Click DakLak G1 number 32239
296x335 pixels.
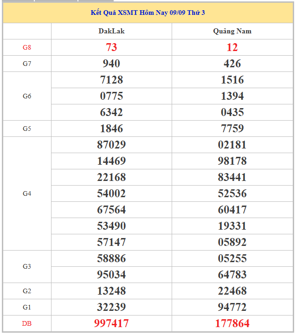pos(111,307)
